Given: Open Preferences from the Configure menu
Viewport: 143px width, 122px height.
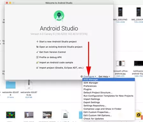Looking at the screenshot, I should pyautogui.click(x=109, y=86).
